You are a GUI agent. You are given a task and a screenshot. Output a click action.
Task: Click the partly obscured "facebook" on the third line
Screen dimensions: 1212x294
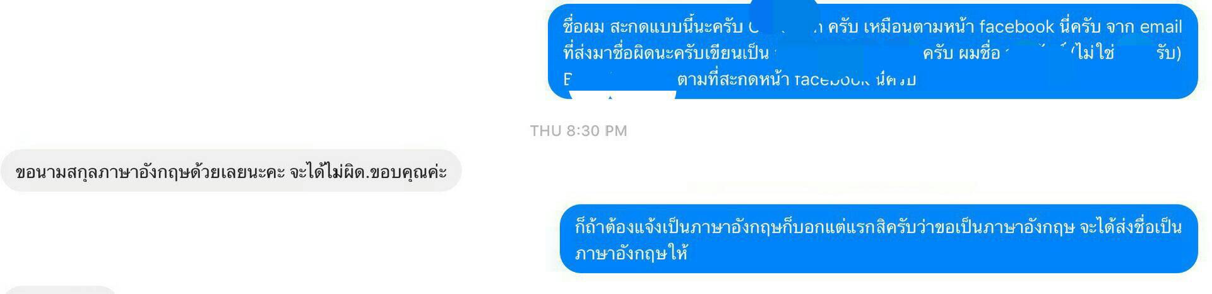(832, 79)
